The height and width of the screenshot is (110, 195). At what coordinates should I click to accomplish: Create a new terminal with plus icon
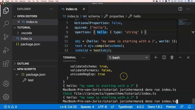[156, 57]
